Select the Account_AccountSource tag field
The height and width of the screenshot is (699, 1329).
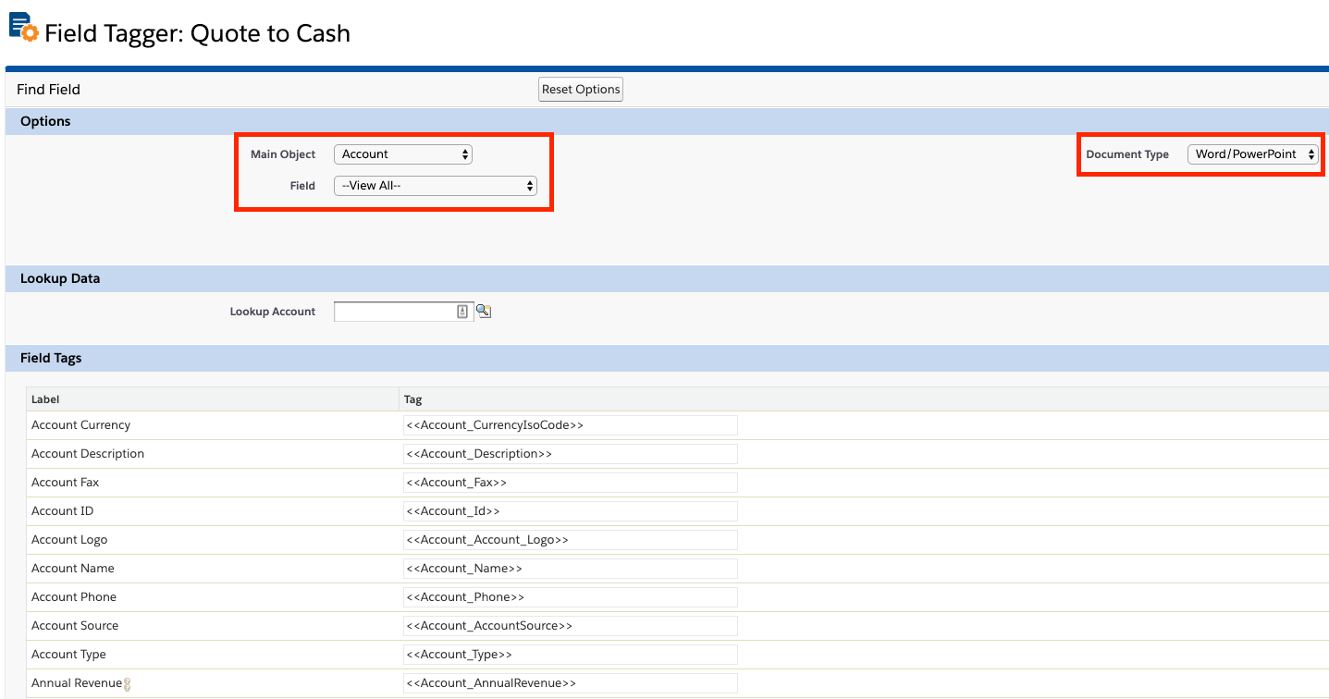(571, 626)
